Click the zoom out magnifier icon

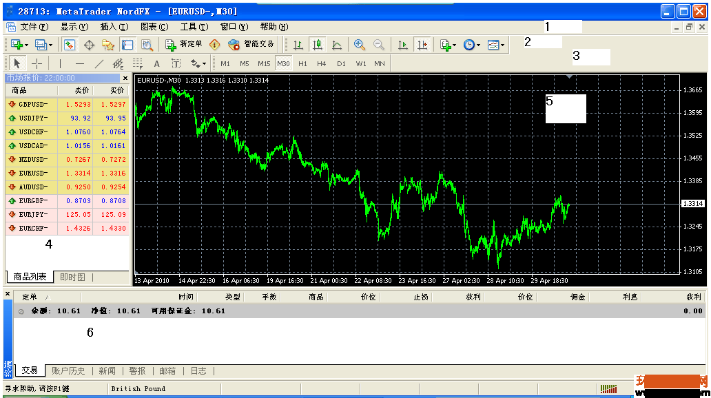[x=379, y=45]
